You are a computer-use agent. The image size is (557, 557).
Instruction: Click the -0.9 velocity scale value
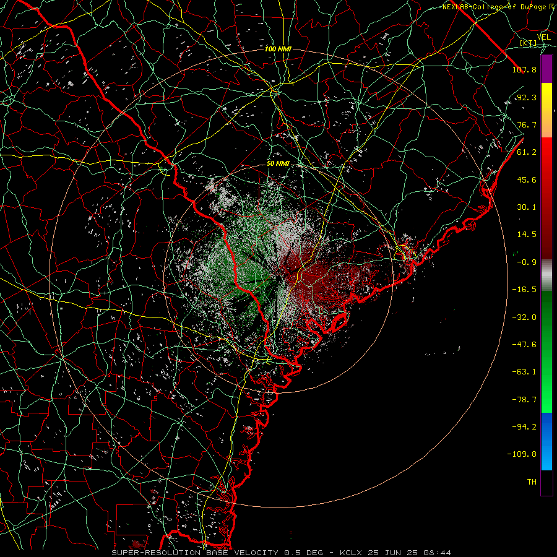point(527,262)
